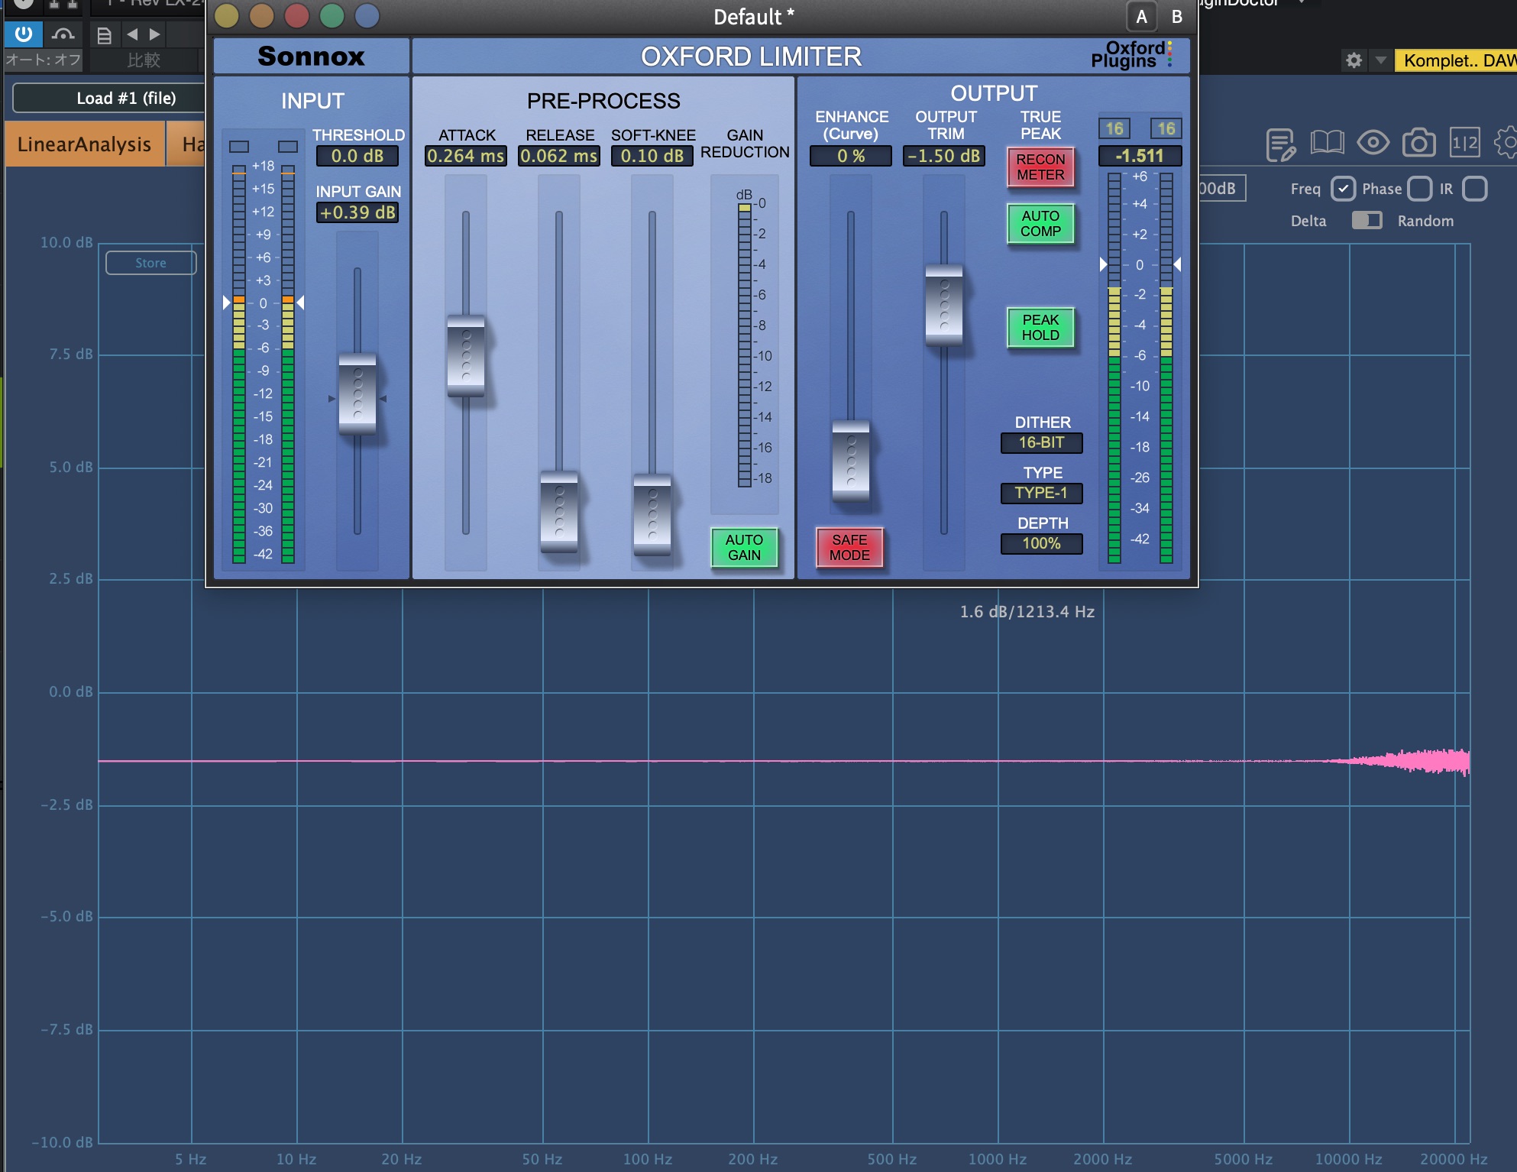Image resolution: width=1517 pixels, height=1172 pixels.
Task: Click the notes edit icon
Action: tap(1280, 144)
